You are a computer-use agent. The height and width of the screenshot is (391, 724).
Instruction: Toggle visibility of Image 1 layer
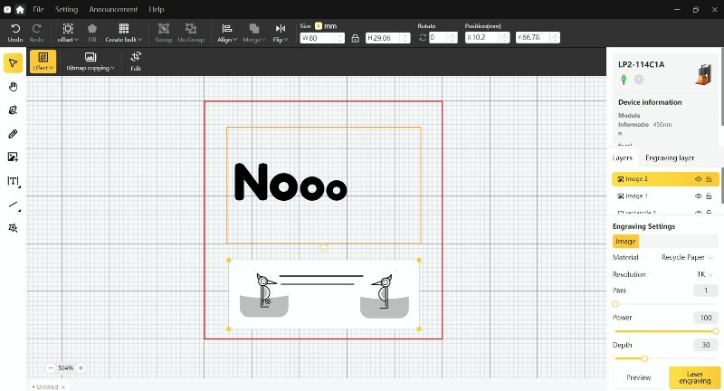698,195
